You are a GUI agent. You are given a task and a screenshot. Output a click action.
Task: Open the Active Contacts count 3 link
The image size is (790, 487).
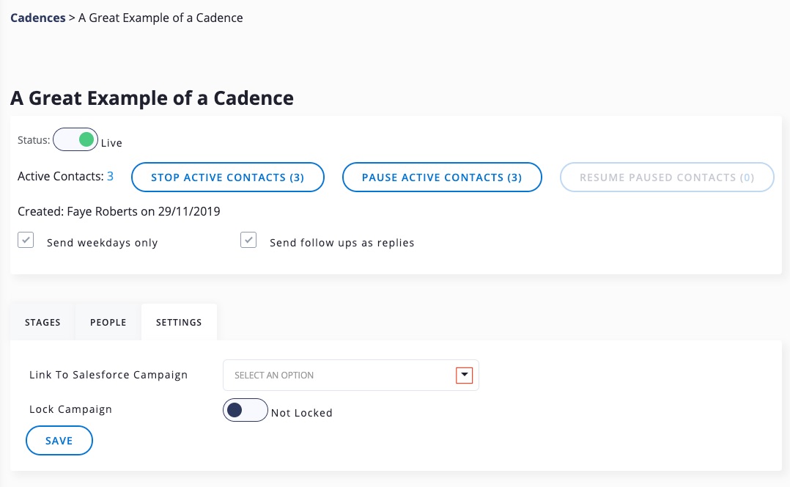(x=111, y=176)
